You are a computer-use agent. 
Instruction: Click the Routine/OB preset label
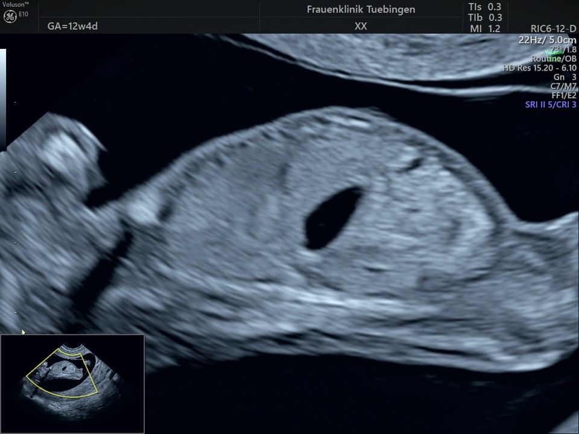(x=553, y=58)
